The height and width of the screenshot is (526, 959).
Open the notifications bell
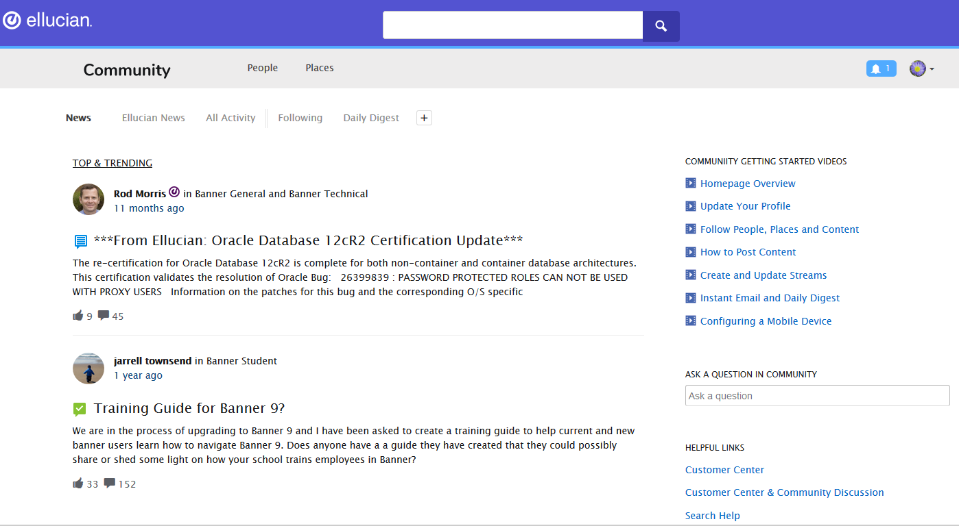[881, 68]
